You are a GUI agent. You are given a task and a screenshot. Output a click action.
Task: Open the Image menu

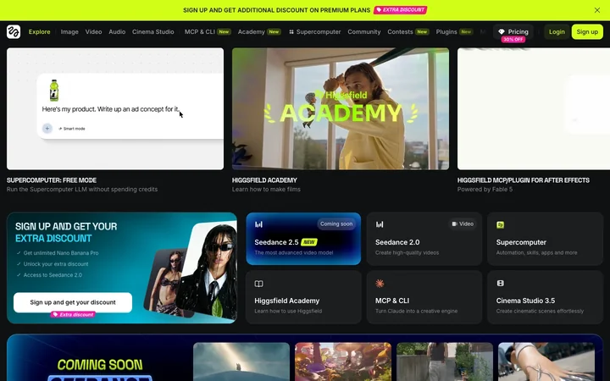69,32
